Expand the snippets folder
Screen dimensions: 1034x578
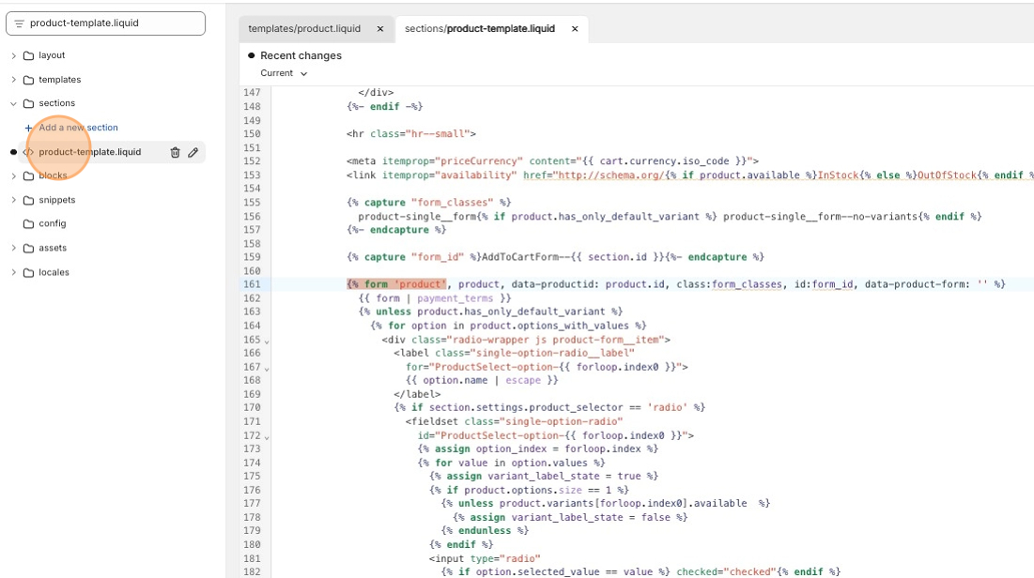click(13, 200)
